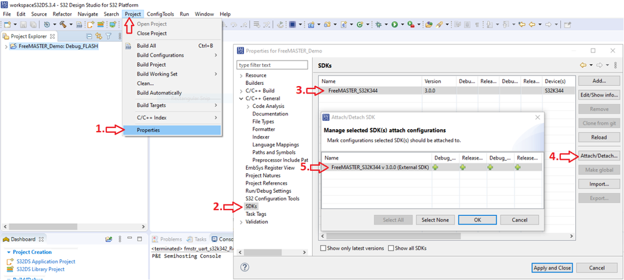Toggle first Release configuration plus in Attach/Detach dialog
Screen dimensions: 624x280
click(463, 167)
